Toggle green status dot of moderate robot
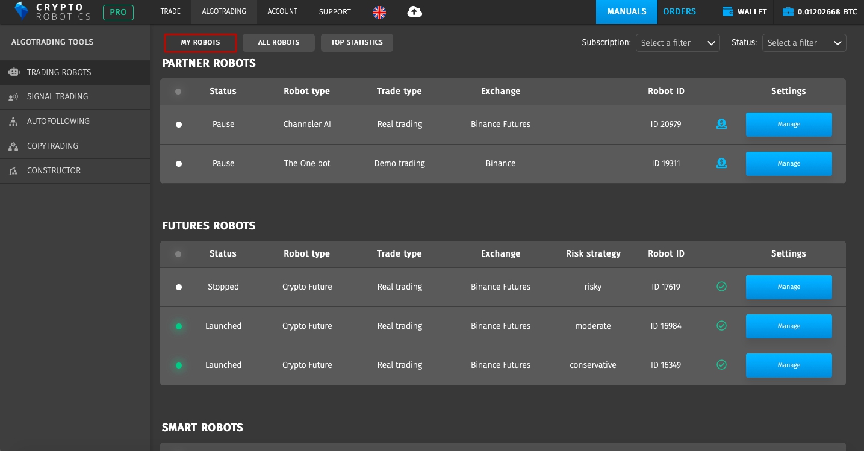Image resolution: width=864 pixels, height=451 pixels. pyautogui.click(x=179, y=326)
